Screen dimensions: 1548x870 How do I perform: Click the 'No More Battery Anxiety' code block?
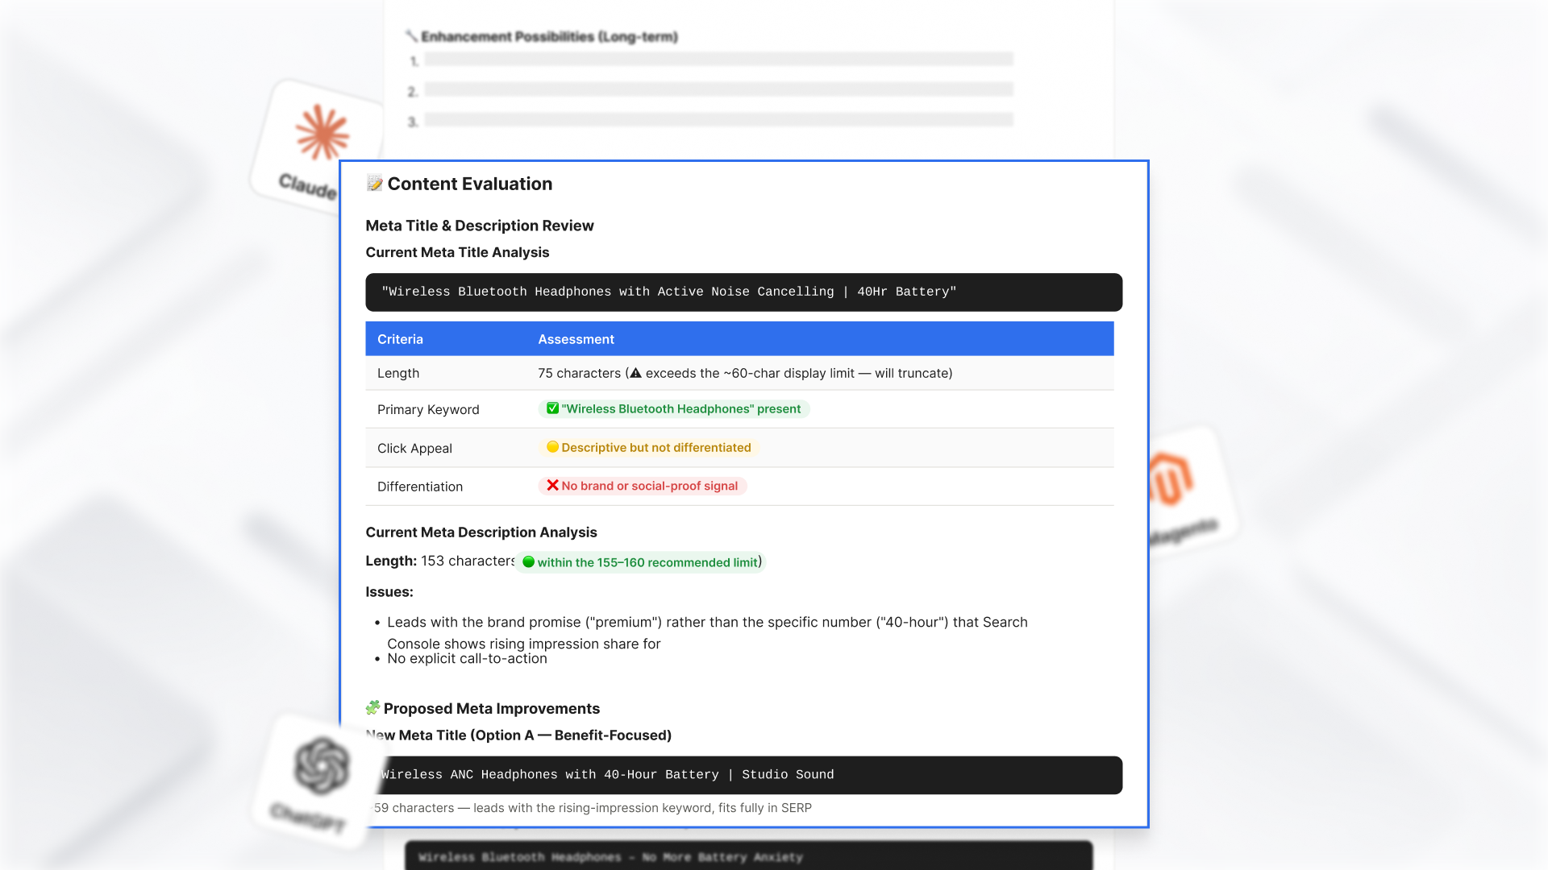tap(748, 855)
